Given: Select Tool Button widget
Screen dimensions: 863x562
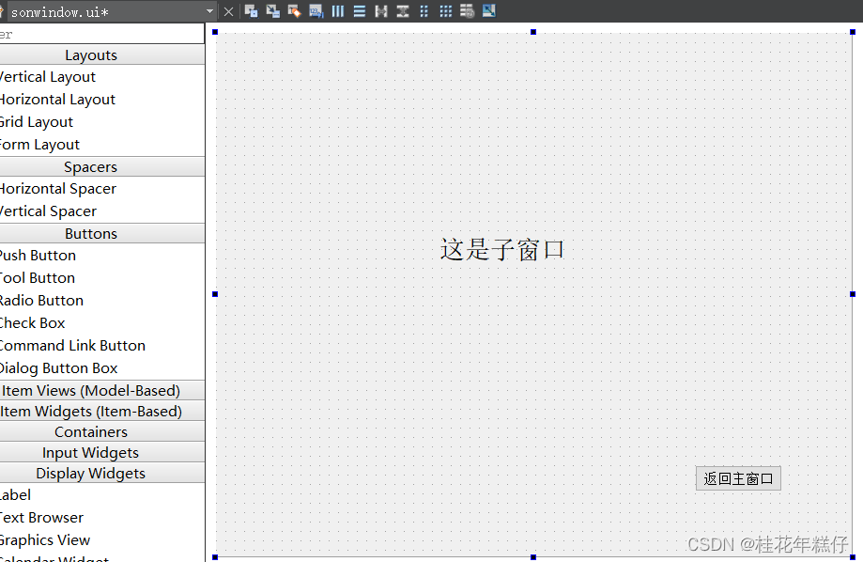Looking at the screenshot, I should tap(101, 278).
